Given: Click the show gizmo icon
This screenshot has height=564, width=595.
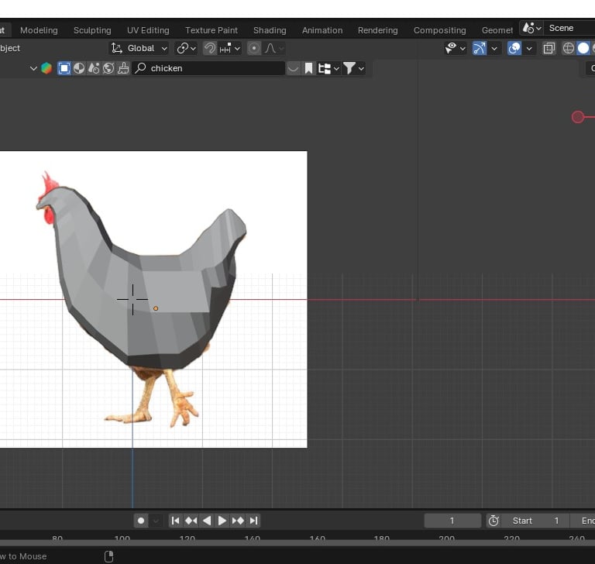Looking at the screenshot, I should coord(480,48).
